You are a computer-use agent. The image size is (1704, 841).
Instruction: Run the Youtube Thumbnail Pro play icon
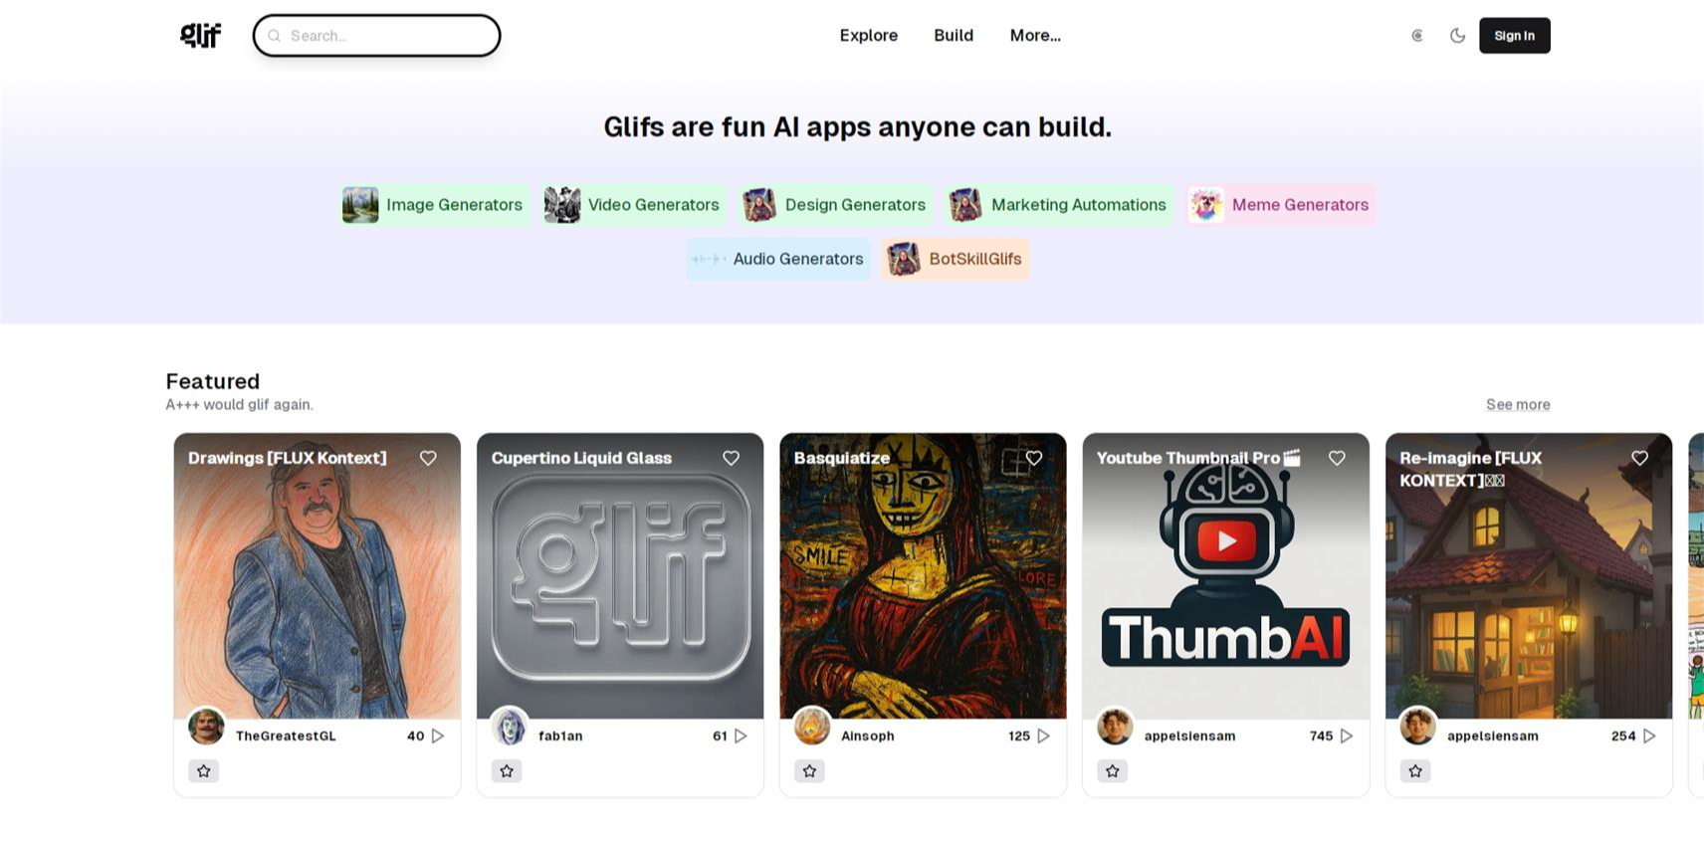[1347, 736]
